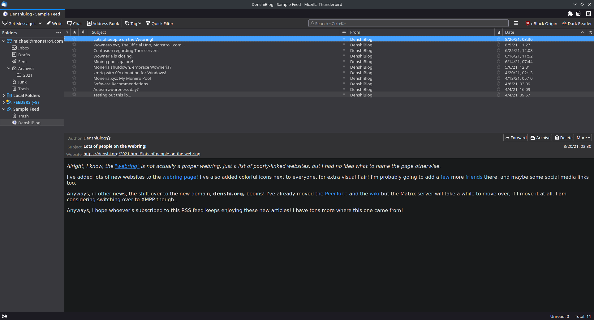Click the Get Messages button

tap(19, 23)
